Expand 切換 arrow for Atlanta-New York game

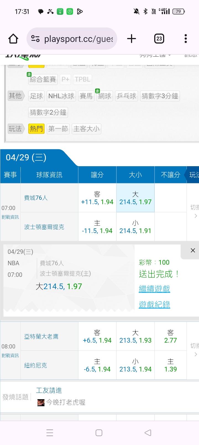(195, 350)
